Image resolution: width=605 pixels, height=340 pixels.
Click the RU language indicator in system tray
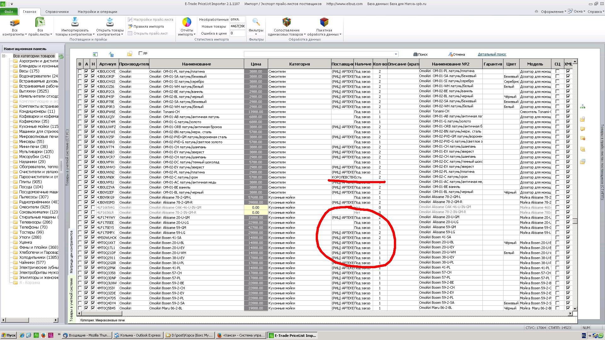coord(584,336)
